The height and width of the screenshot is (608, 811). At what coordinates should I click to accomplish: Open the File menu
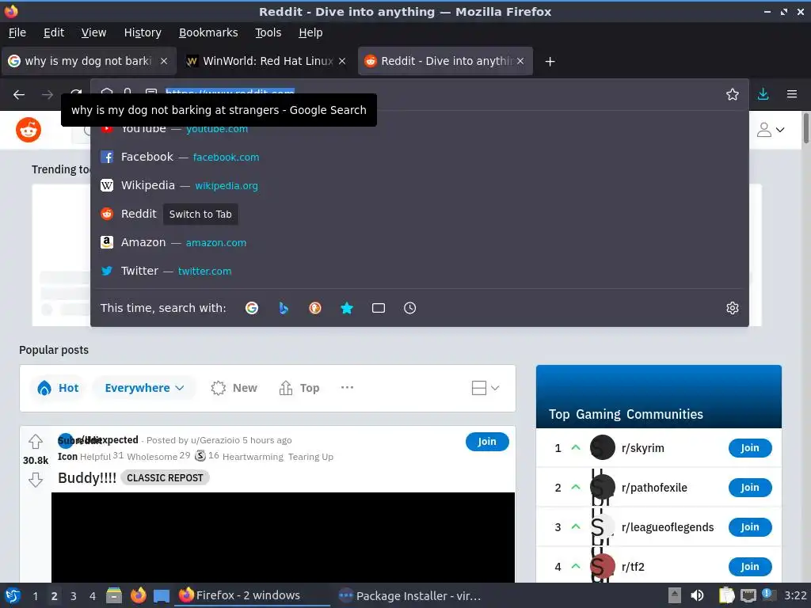point(17,32)
